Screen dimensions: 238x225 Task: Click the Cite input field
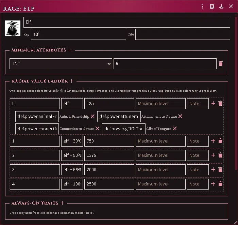[183, 34]
